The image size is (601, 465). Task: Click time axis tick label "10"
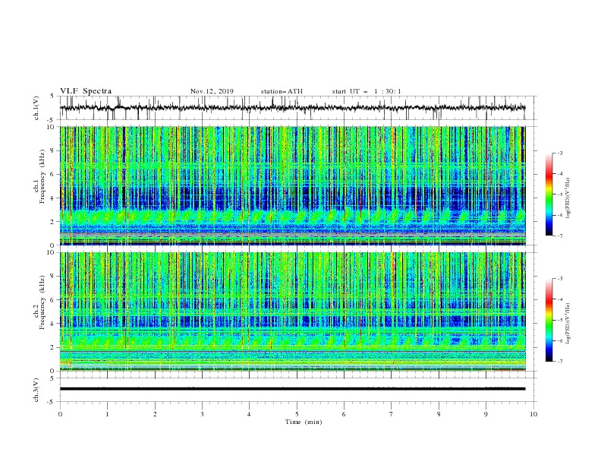click(x=533, y=414)
